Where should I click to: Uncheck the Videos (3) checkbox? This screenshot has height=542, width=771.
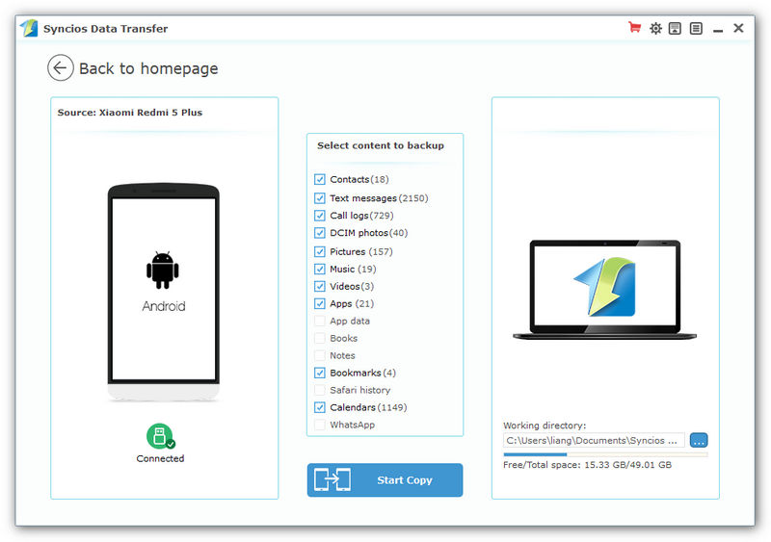320,286
